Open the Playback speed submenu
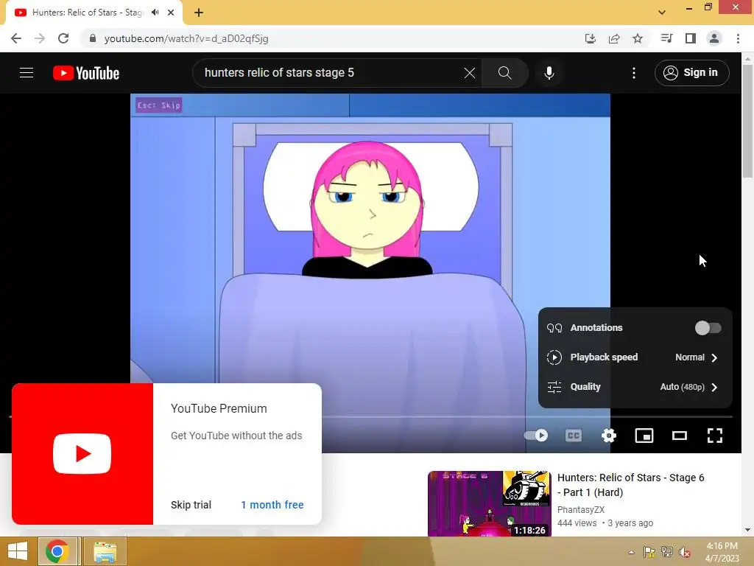Viewport: 754px width, 566px height. coord(635,357)
